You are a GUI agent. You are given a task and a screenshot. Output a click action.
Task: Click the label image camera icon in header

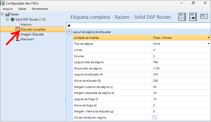pyautogui.click(x=193, y=17)
